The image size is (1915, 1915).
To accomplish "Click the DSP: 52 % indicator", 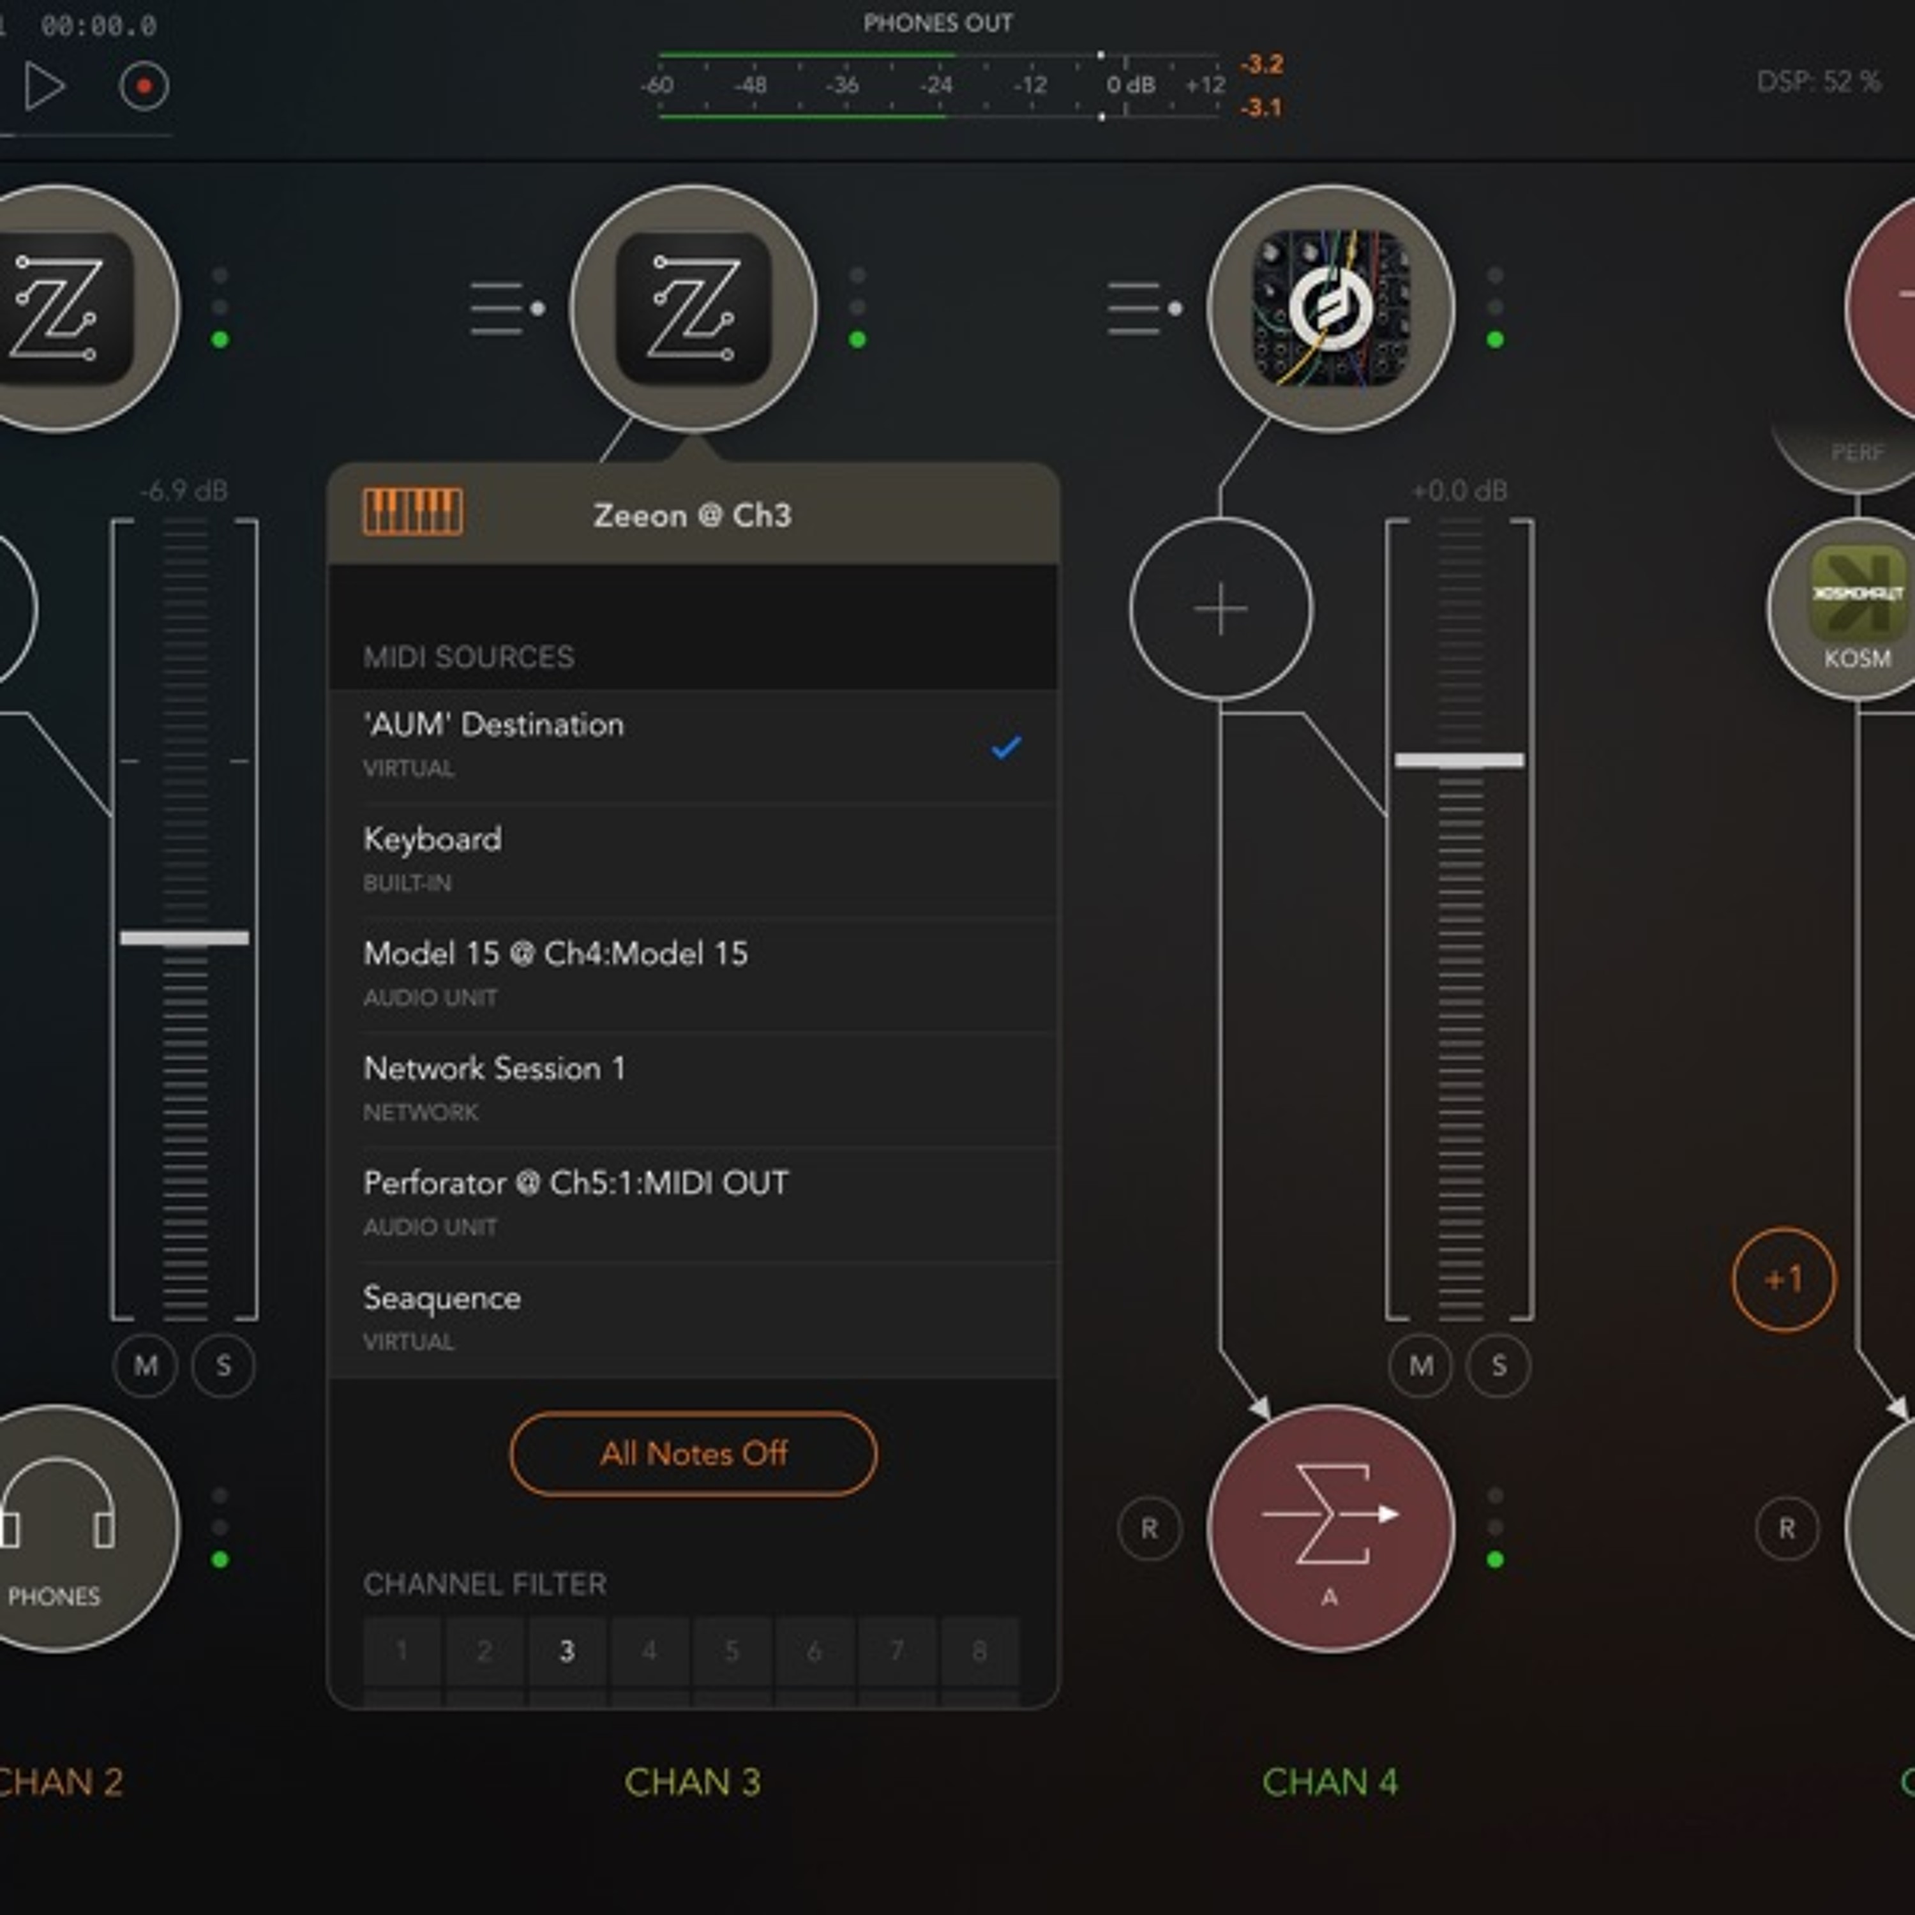I will pos(1819,81).
